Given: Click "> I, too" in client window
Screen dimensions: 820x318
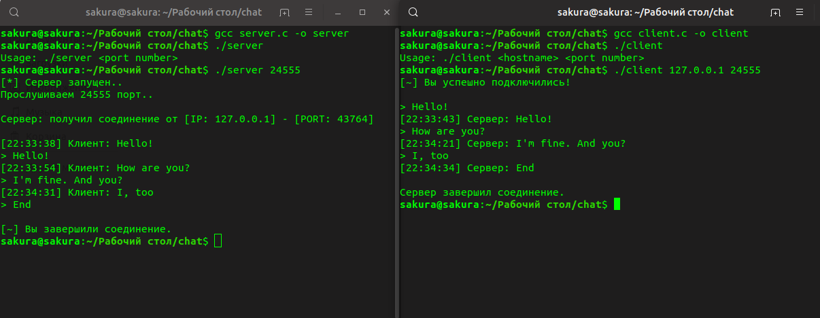Looking at the screenshot, I should 424,156.
